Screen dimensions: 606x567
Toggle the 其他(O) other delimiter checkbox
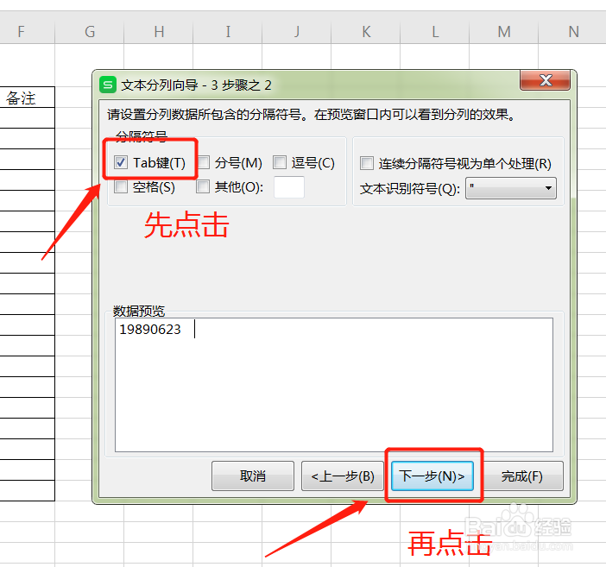click(x=203, y=186)
